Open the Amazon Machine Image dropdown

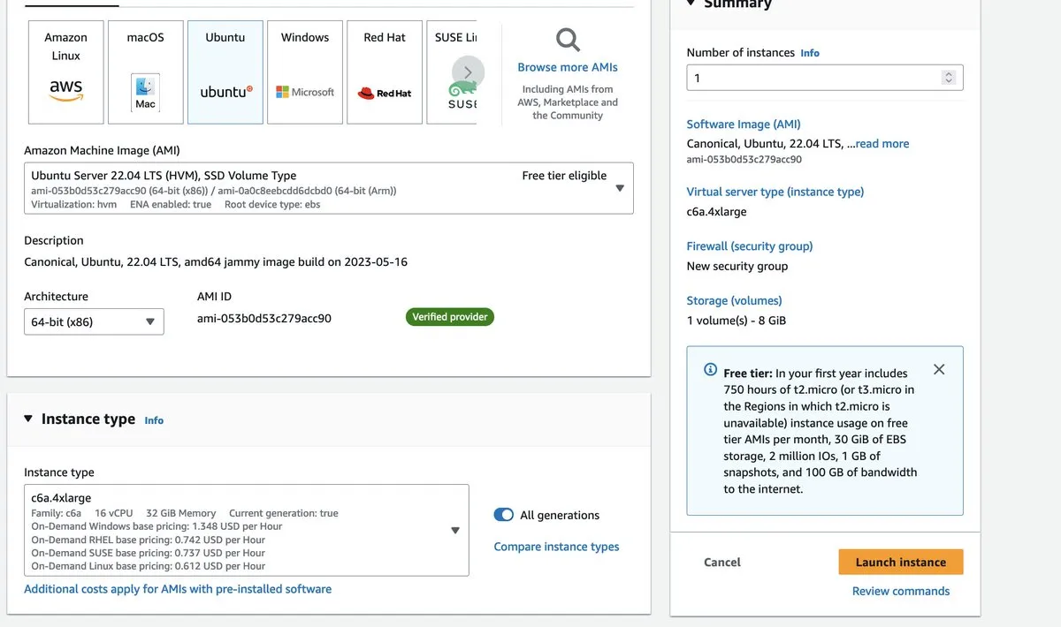click(x=329, y=188)
